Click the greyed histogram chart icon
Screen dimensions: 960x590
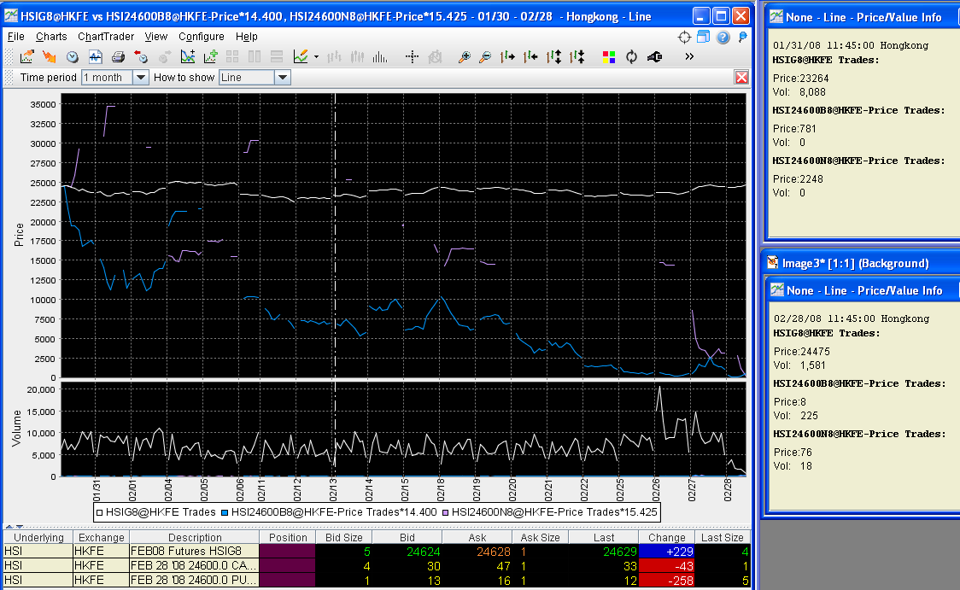click(x=379, y=57)
